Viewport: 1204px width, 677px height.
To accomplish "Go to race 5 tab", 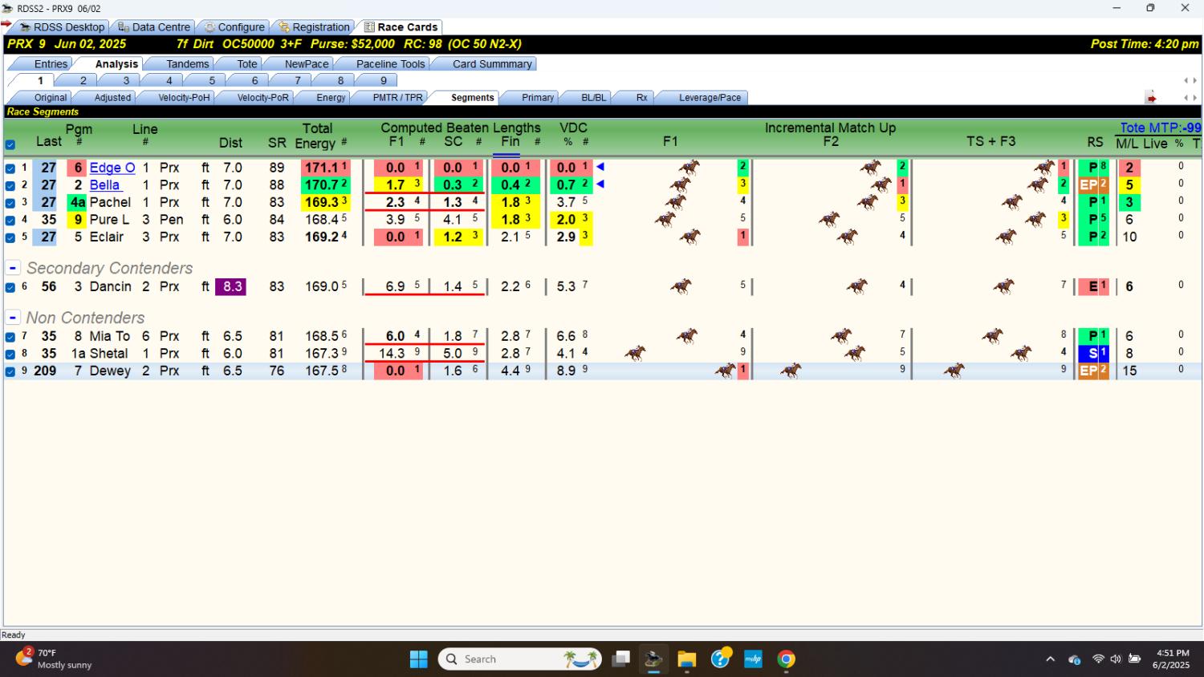I will coord(212,80).
